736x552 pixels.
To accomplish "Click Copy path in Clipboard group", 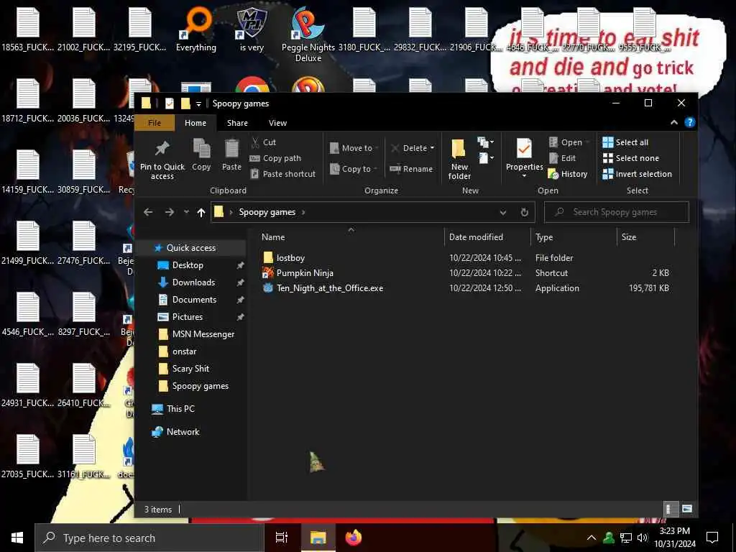I will click(x=275, y=158).
